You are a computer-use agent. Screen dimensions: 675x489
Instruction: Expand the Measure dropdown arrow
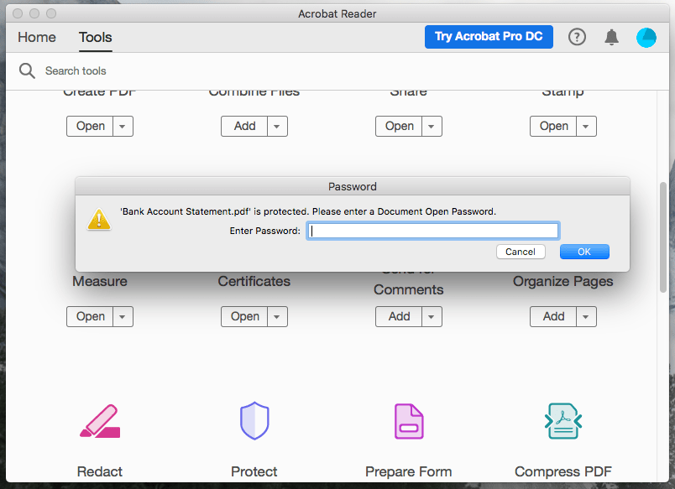pos(123,316)
